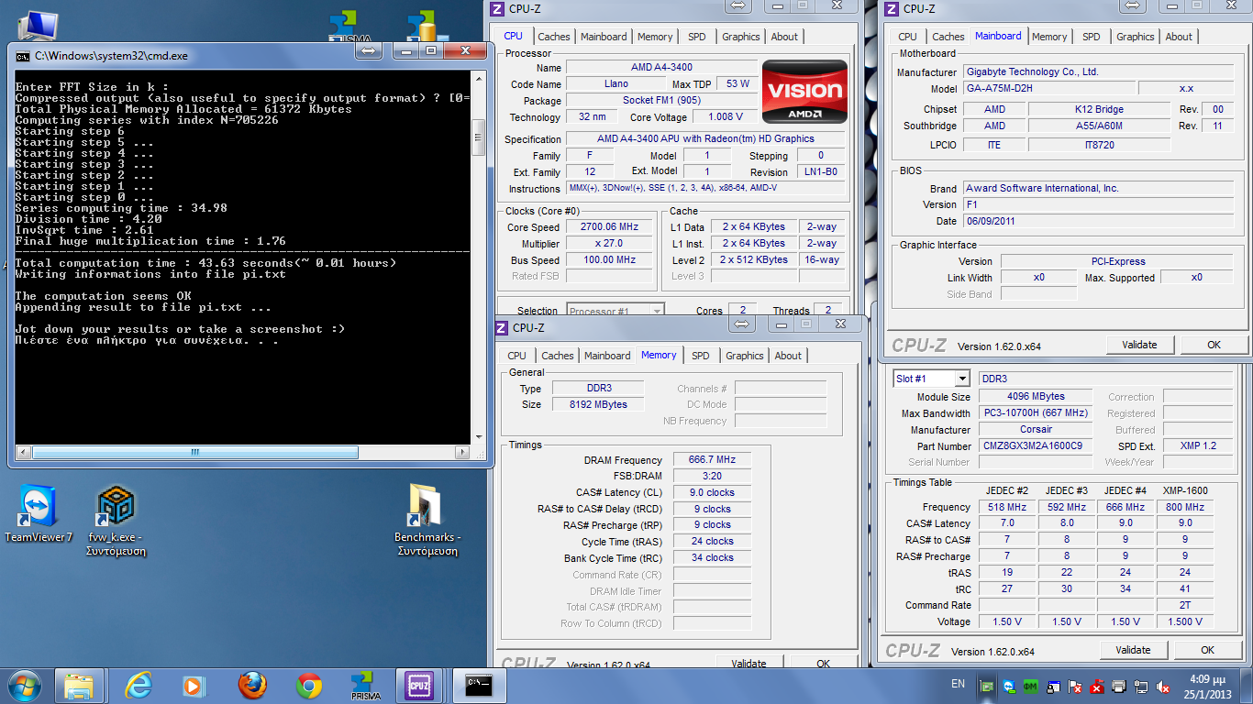1253x704 pixels.
Task: Click the red flag tray icon
Action: coord(1097,686)
